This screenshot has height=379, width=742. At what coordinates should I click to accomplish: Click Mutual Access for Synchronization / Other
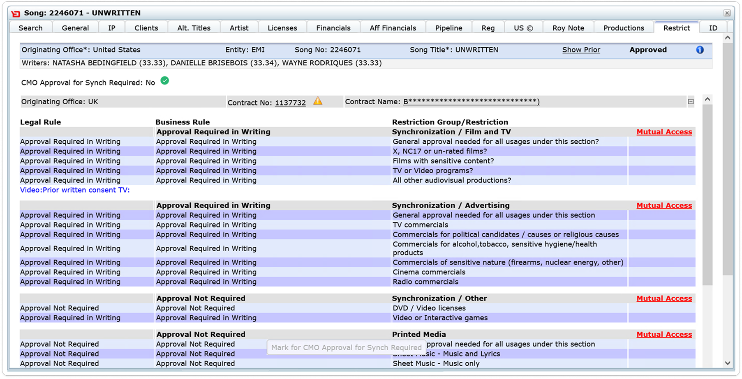point(664,299)
